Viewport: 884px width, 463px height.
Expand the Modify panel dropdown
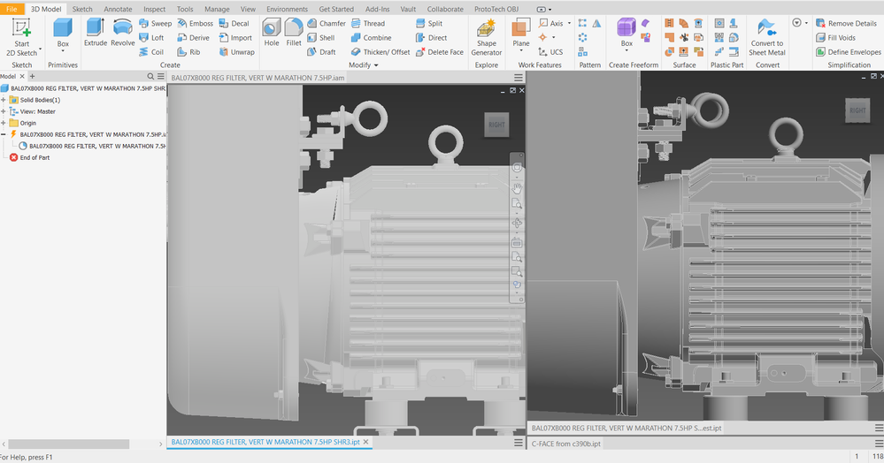[364, 65]
